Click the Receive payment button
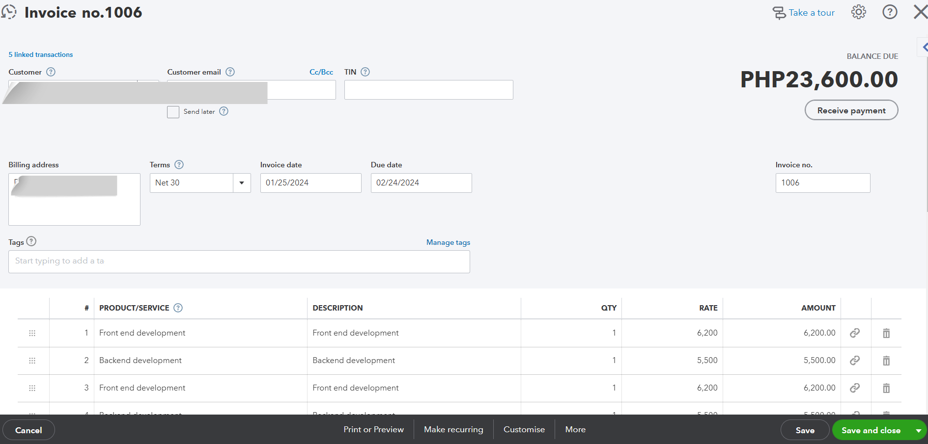Viewport: 928px width, 444px height. [x=851, y=110]
